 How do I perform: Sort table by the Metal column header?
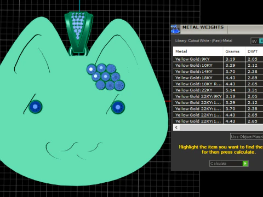(x=198, y=51)
